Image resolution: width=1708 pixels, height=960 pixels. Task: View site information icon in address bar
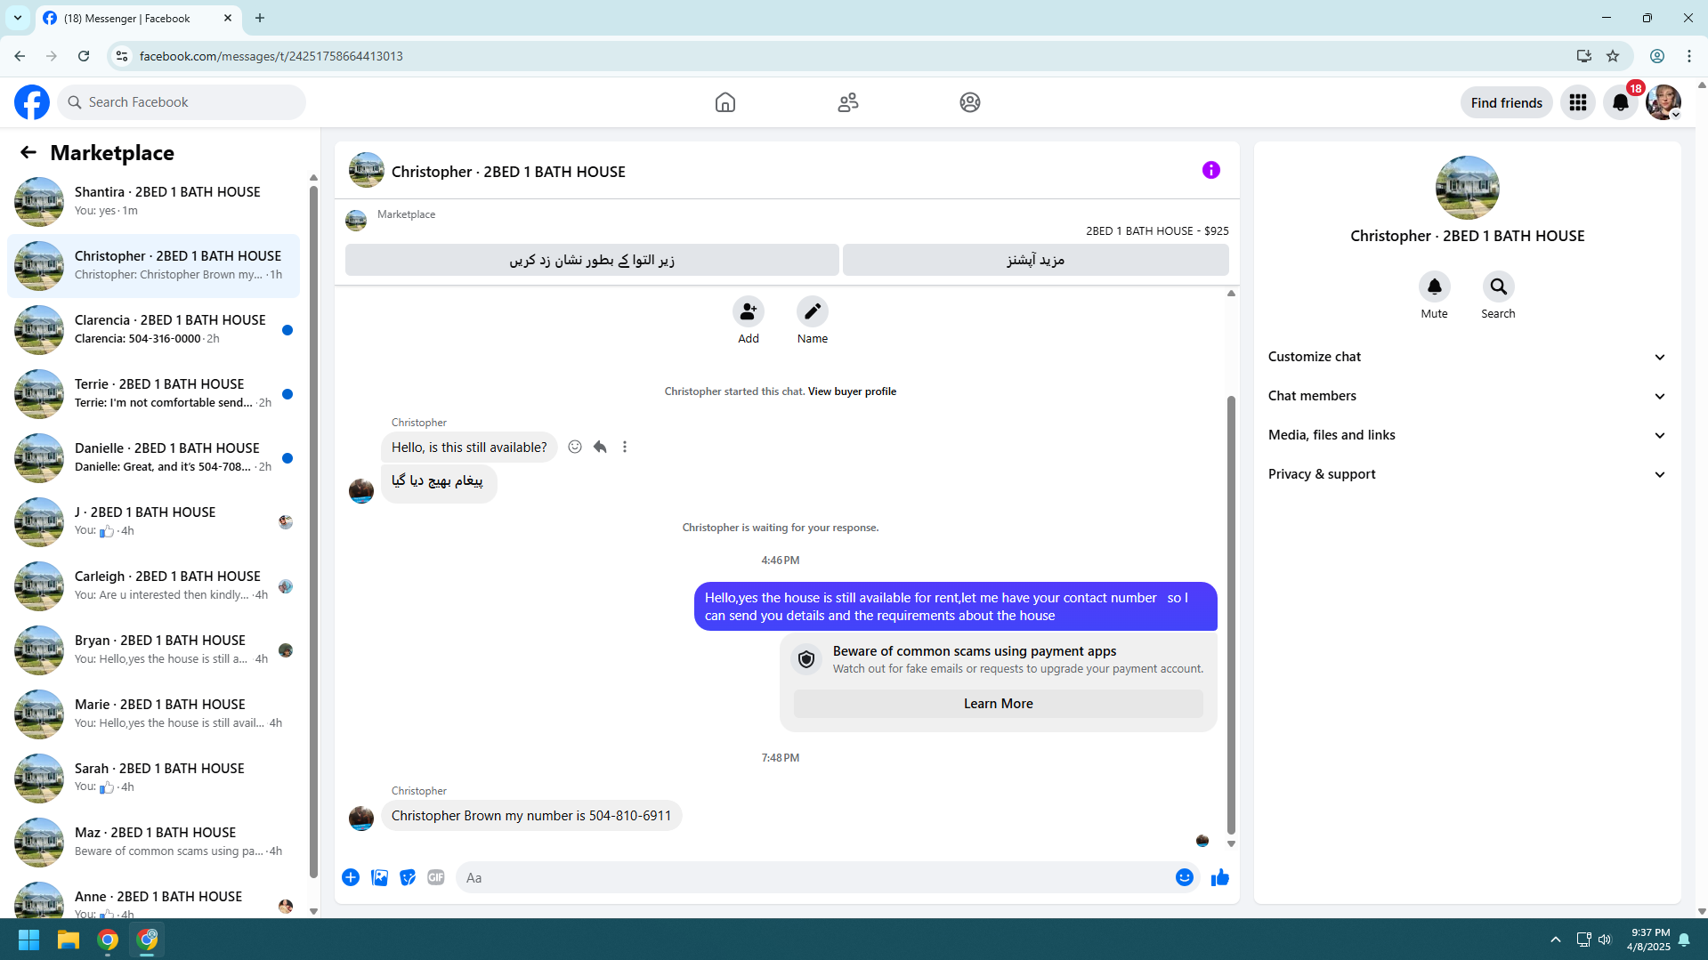(122, 56)
